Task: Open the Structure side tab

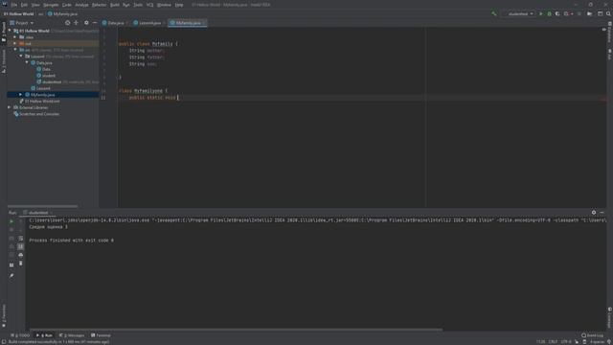Action: pos(4,61)
